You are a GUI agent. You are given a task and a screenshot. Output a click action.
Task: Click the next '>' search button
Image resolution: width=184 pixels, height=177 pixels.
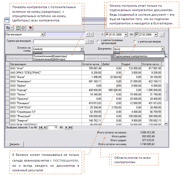pyautogui.click(x=91, y=34)
